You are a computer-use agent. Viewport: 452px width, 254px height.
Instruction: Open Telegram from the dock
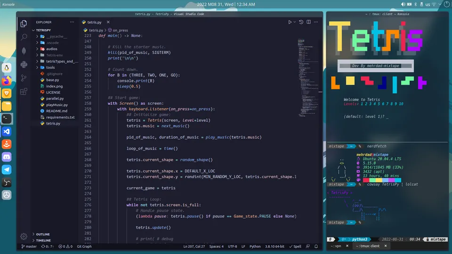(x=7, y=170)
